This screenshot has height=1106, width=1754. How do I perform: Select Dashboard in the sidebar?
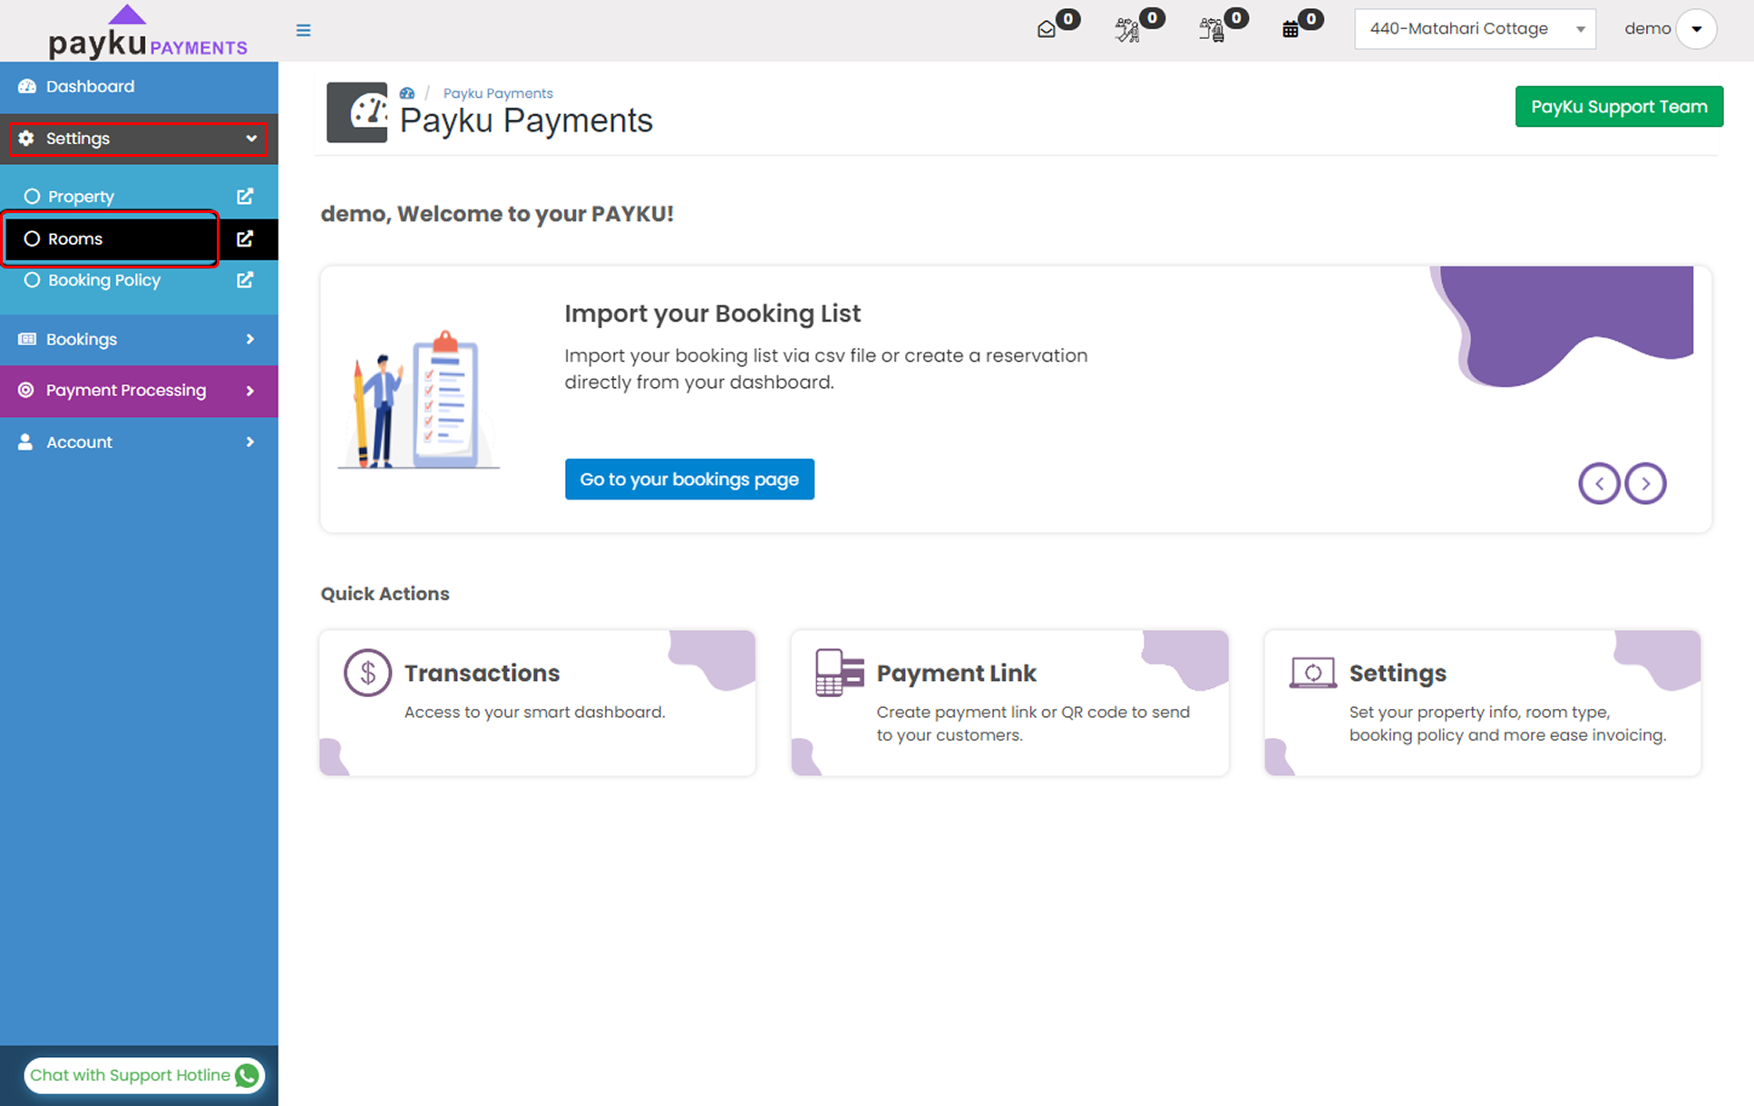(139, 87)
